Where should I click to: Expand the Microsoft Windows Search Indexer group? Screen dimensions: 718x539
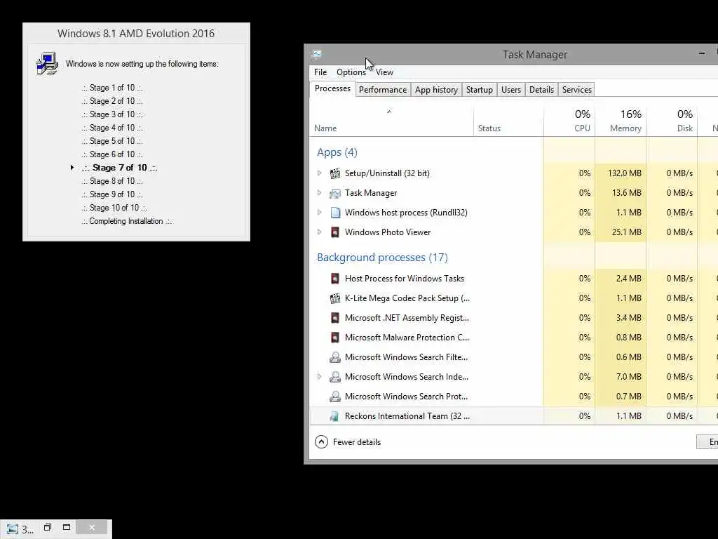click(x=319, y=377)
